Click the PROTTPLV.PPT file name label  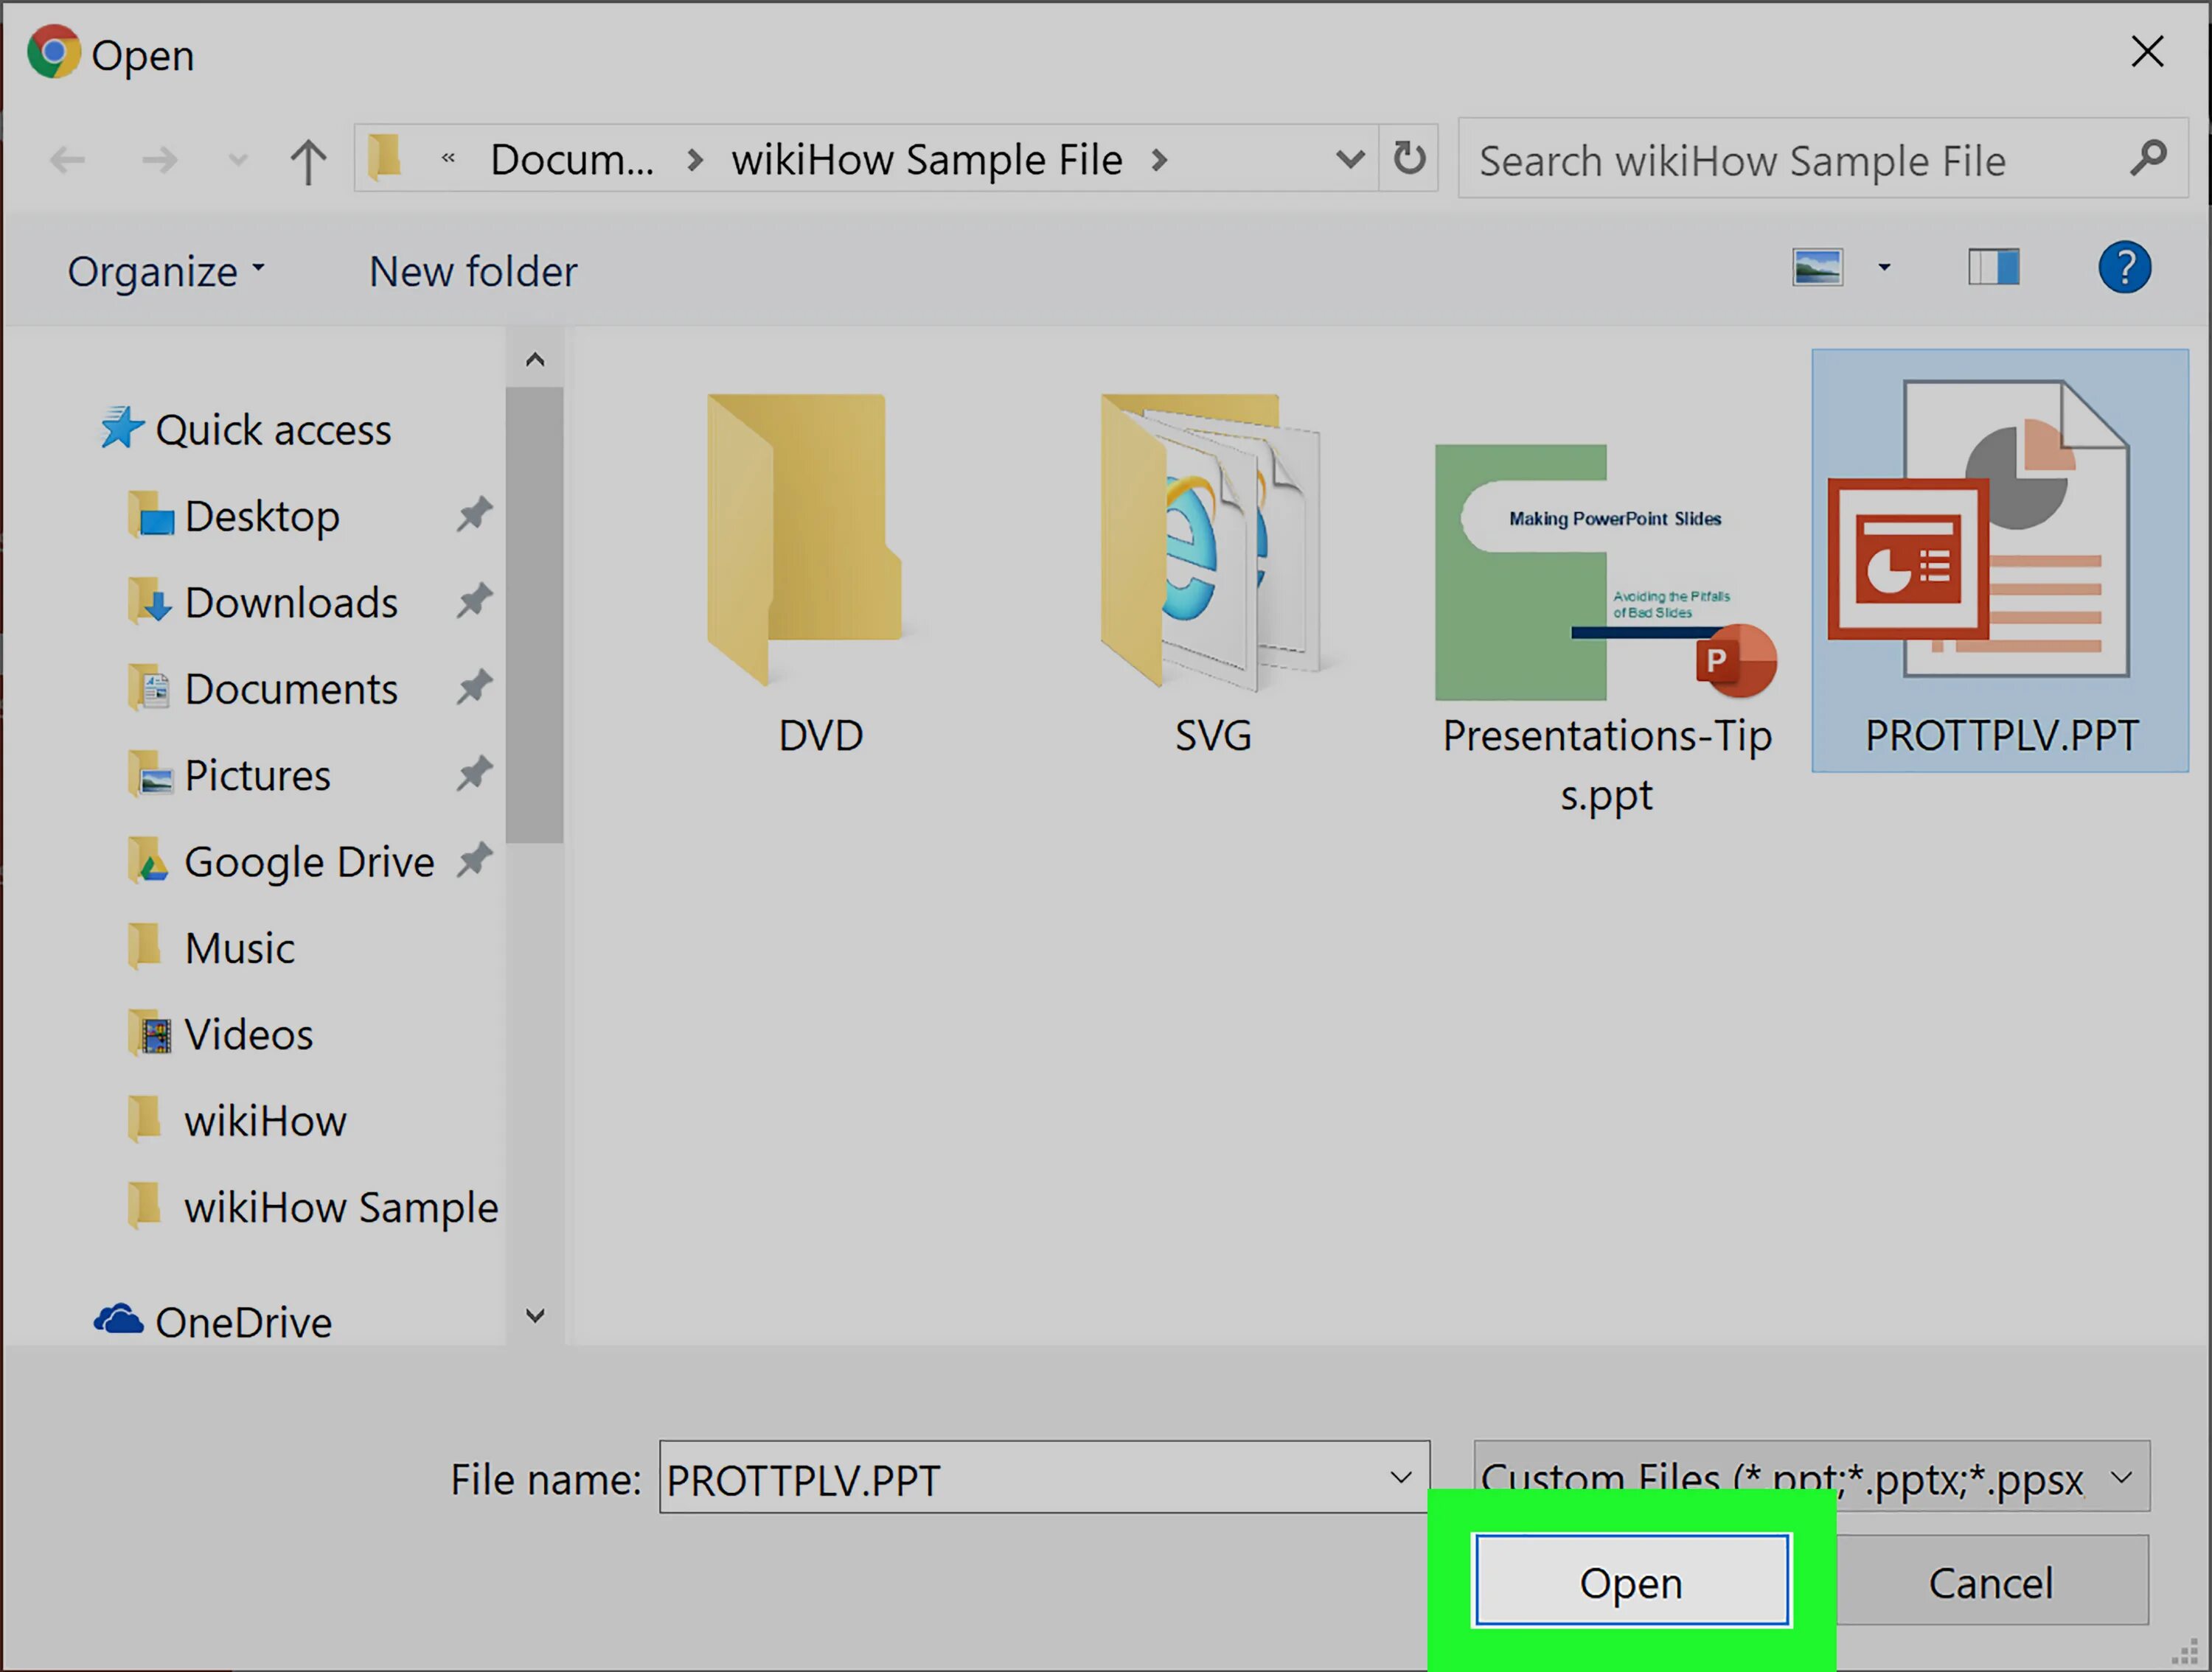pyautogui.click(x=2001, y=737)
